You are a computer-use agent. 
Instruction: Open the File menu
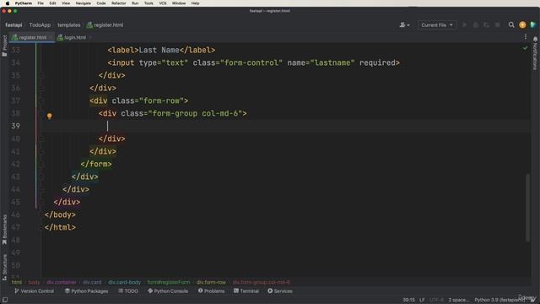point(40,3)
